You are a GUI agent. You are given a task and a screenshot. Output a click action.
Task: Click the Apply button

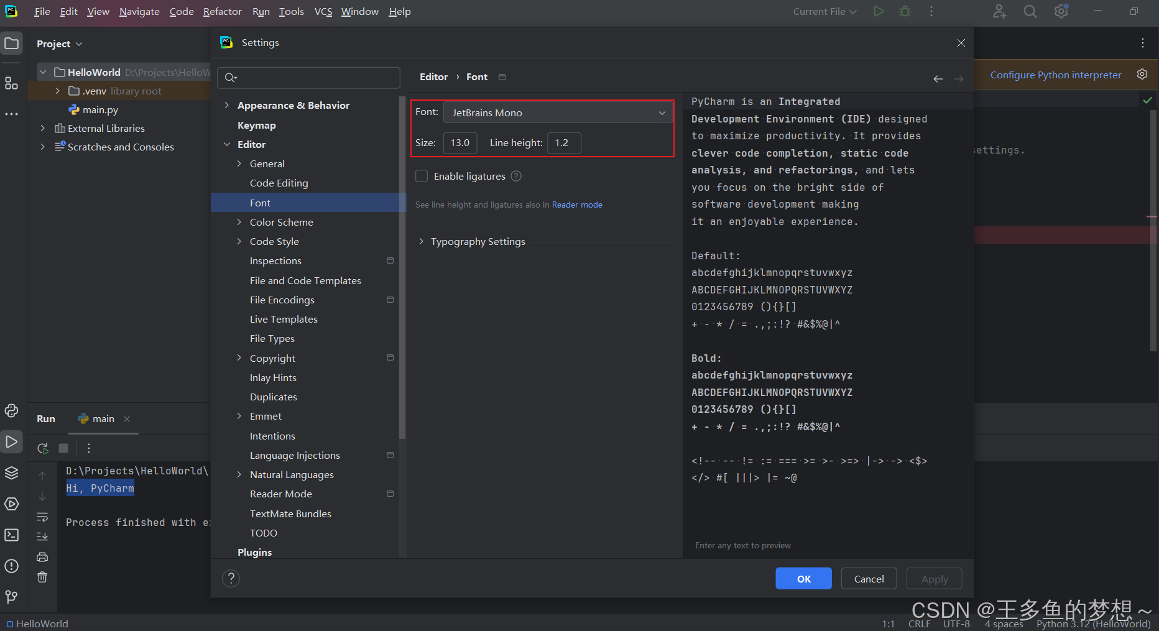coord(934,579)
